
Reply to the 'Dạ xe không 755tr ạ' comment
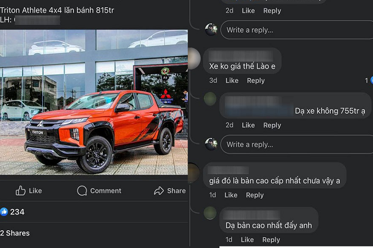[x=272, y=125]
